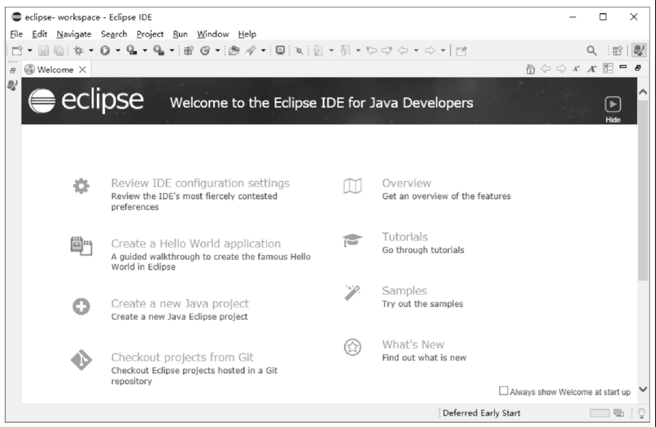Click the main toolbar Forward arrow
This screenshot has width=656, height=427.
pyautogui.click(x=430, y=51)
